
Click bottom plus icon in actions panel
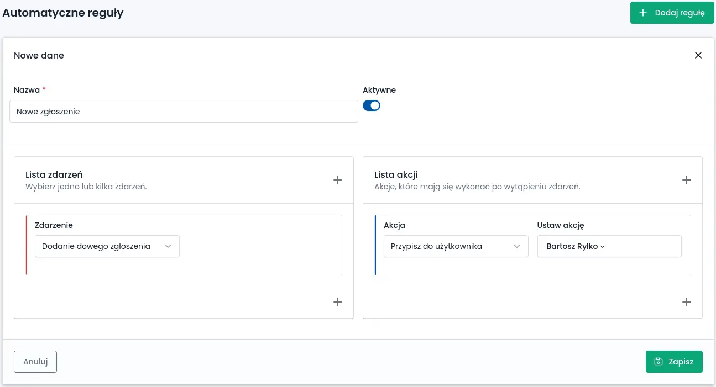pos(687,302)
